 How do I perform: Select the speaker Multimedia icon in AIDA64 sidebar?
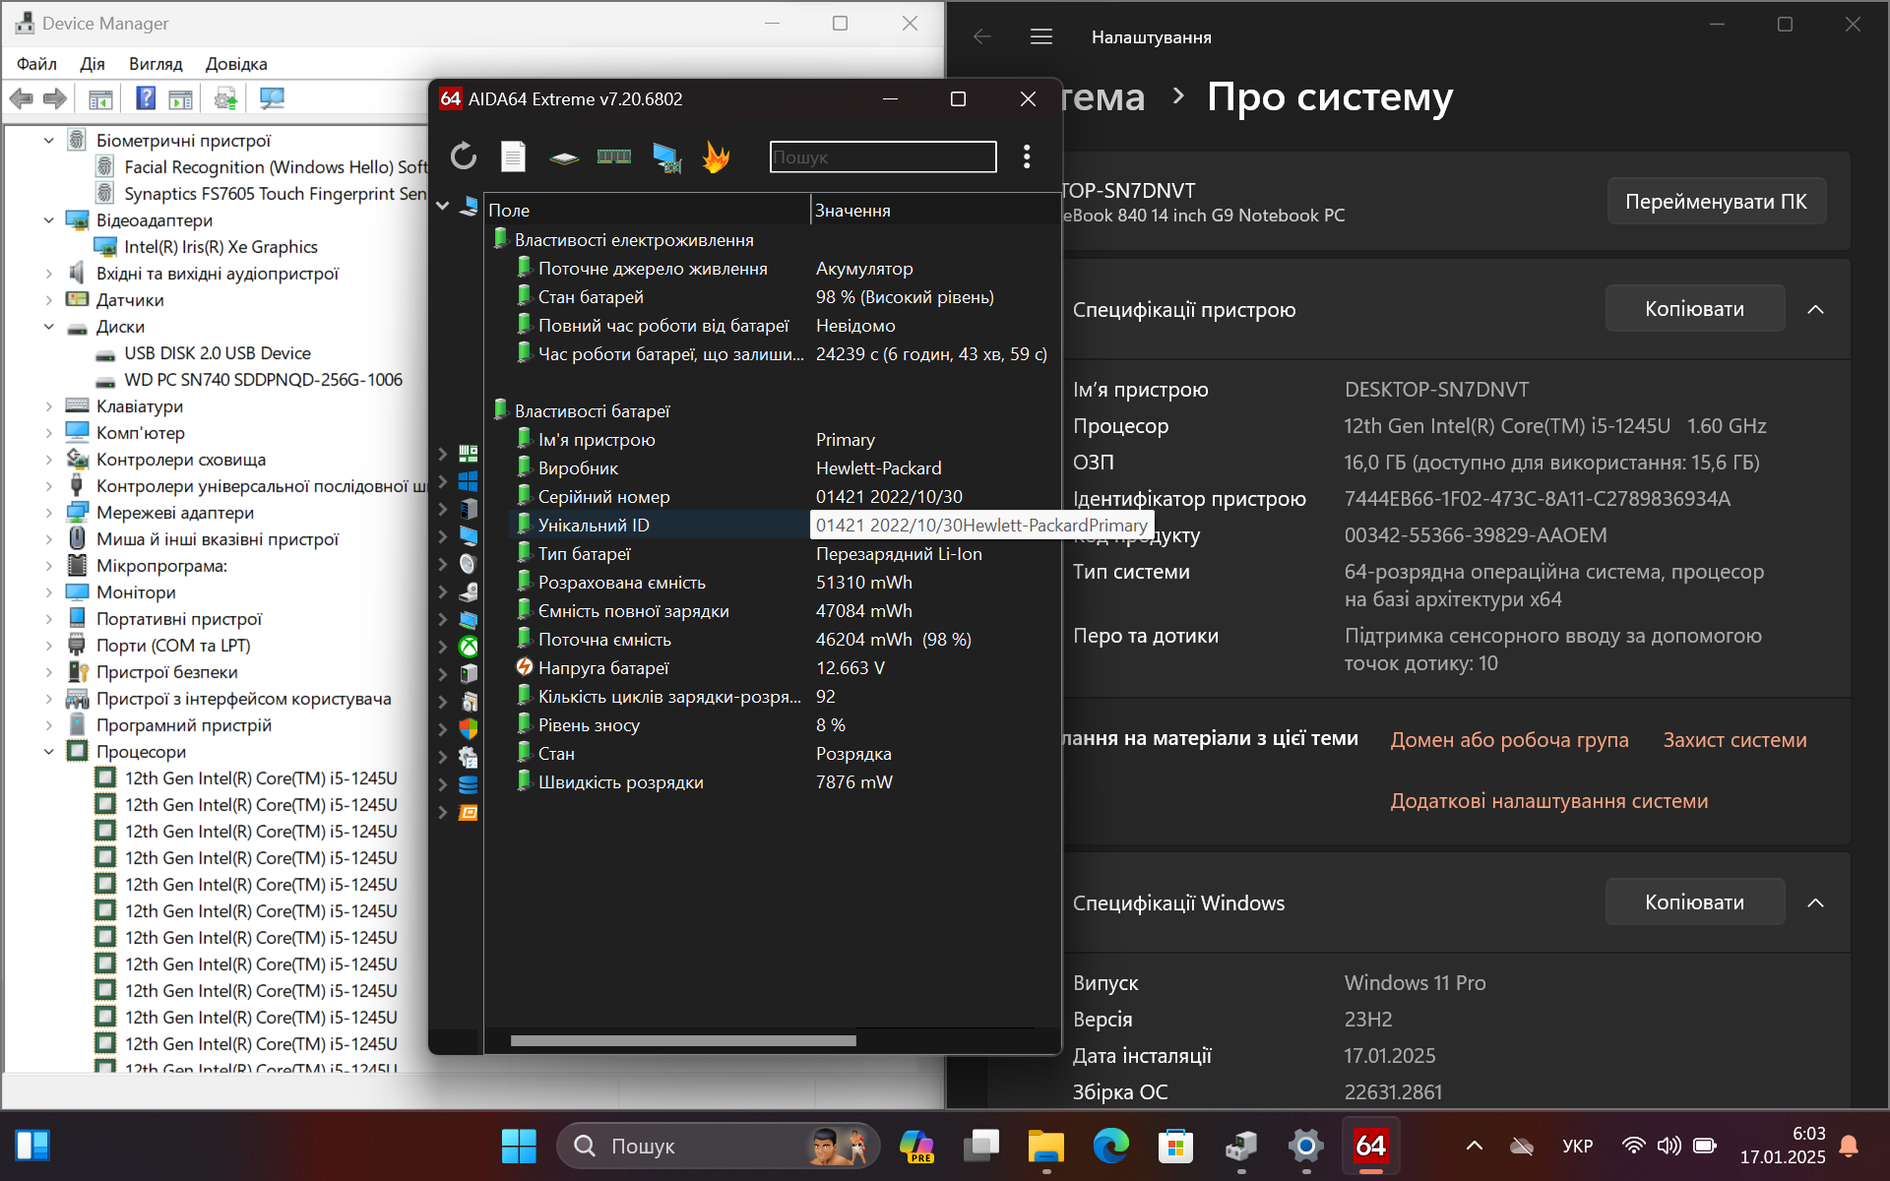click(469, 564)
